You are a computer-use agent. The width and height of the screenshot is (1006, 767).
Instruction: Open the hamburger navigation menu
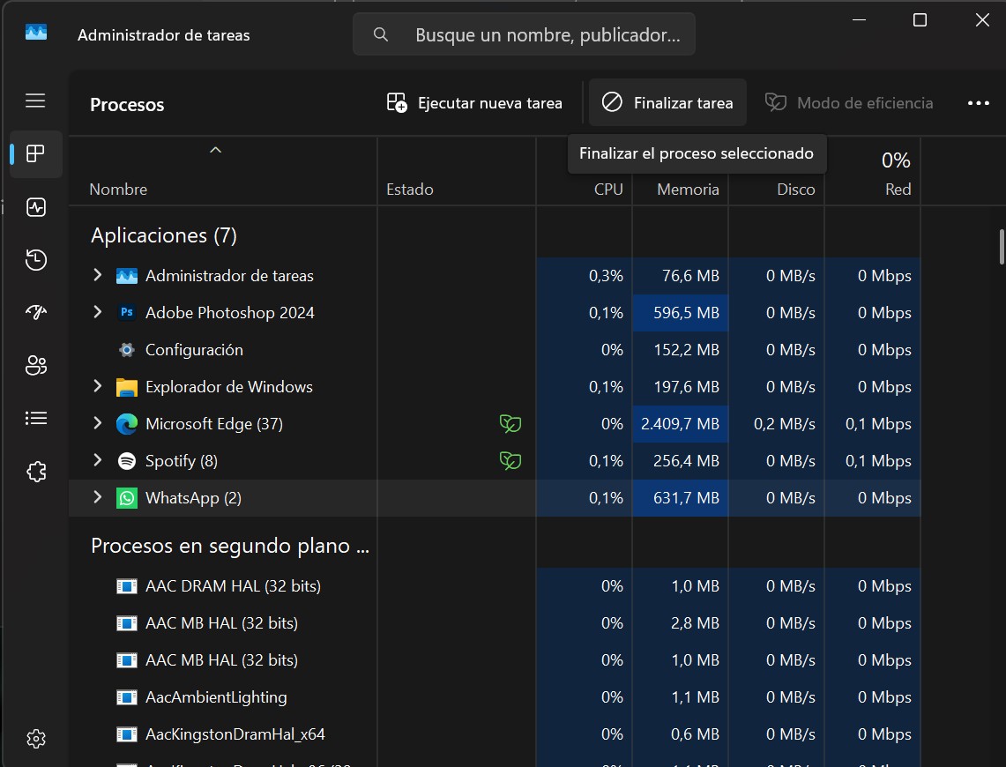point(35,101)
